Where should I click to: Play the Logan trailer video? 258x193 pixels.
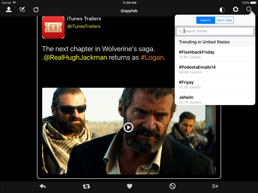tap(128, 127)
